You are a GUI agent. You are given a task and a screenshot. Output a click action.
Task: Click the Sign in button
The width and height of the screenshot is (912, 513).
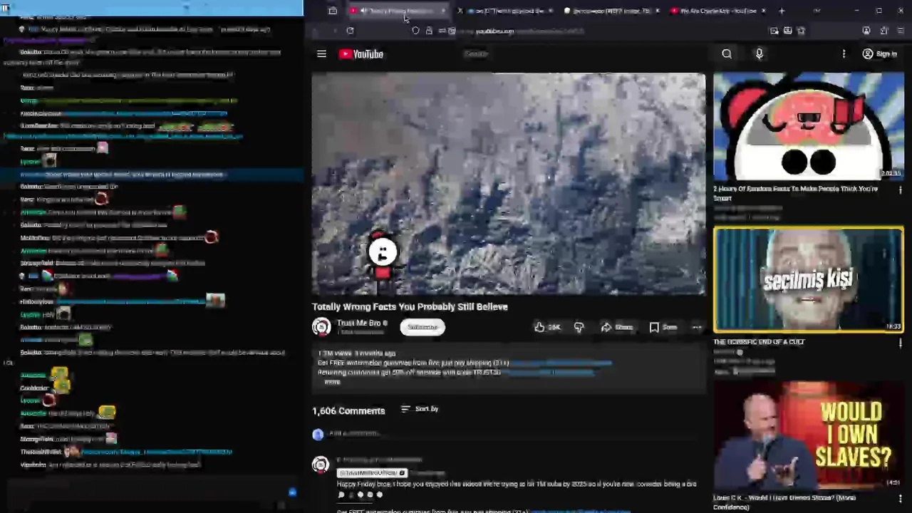879,54
